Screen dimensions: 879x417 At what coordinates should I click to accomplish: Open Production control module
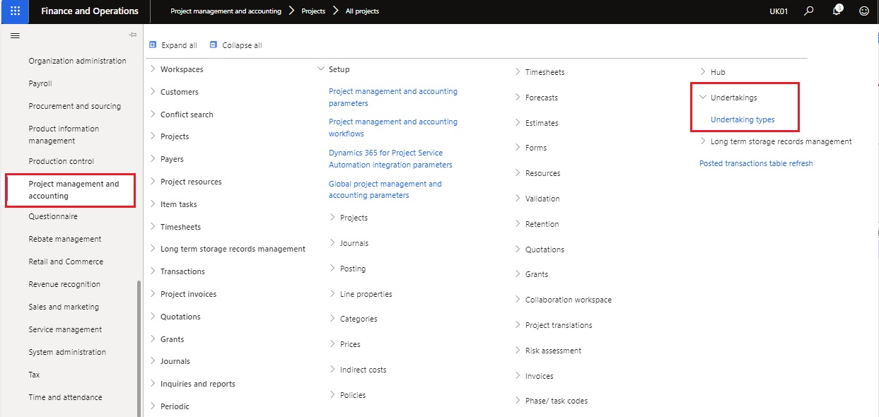click(61, 161)
